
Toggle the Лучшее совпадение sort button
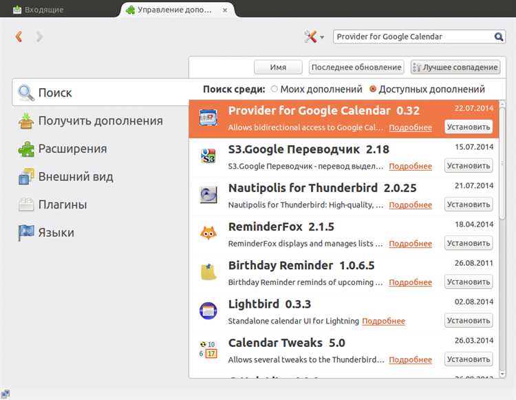[x=455, y=67]
